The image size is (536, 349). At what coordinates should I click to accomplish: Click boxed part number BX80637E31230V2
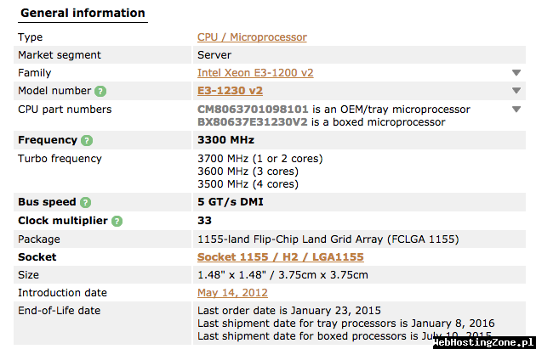253,122
